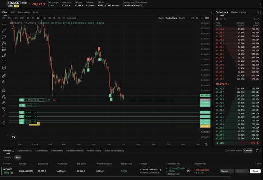The width and height of the screenshot is (263, 180).
Task: Open the 1D timeframe dropdown arrow
Action: [x=41, y=18]
